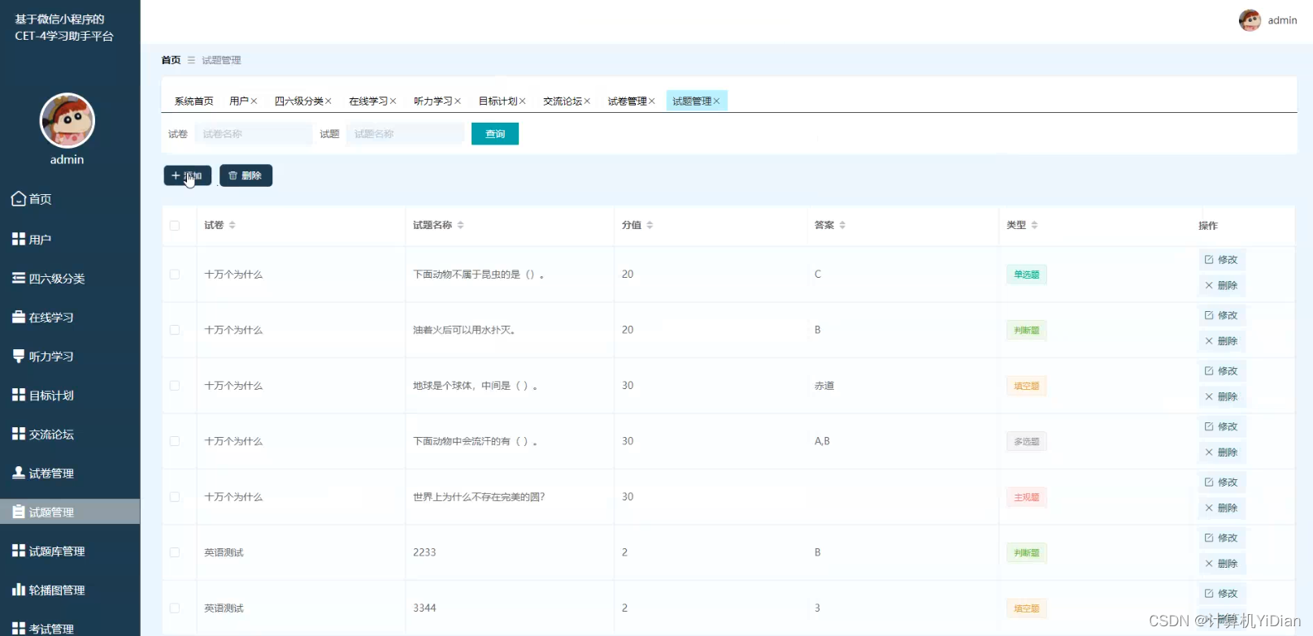Click the answer cell 赤道
The image size is (1313, 636).
[824, 386]
